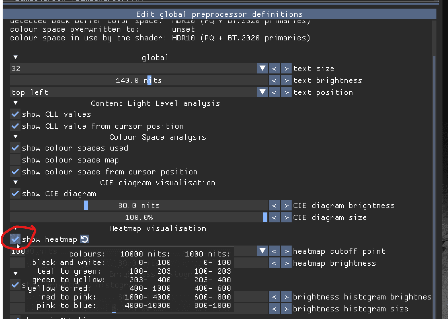Viewport: 448px width, 319px height.
Task: Toggle the show CLL values checkbox
Action: pos(15,114)
